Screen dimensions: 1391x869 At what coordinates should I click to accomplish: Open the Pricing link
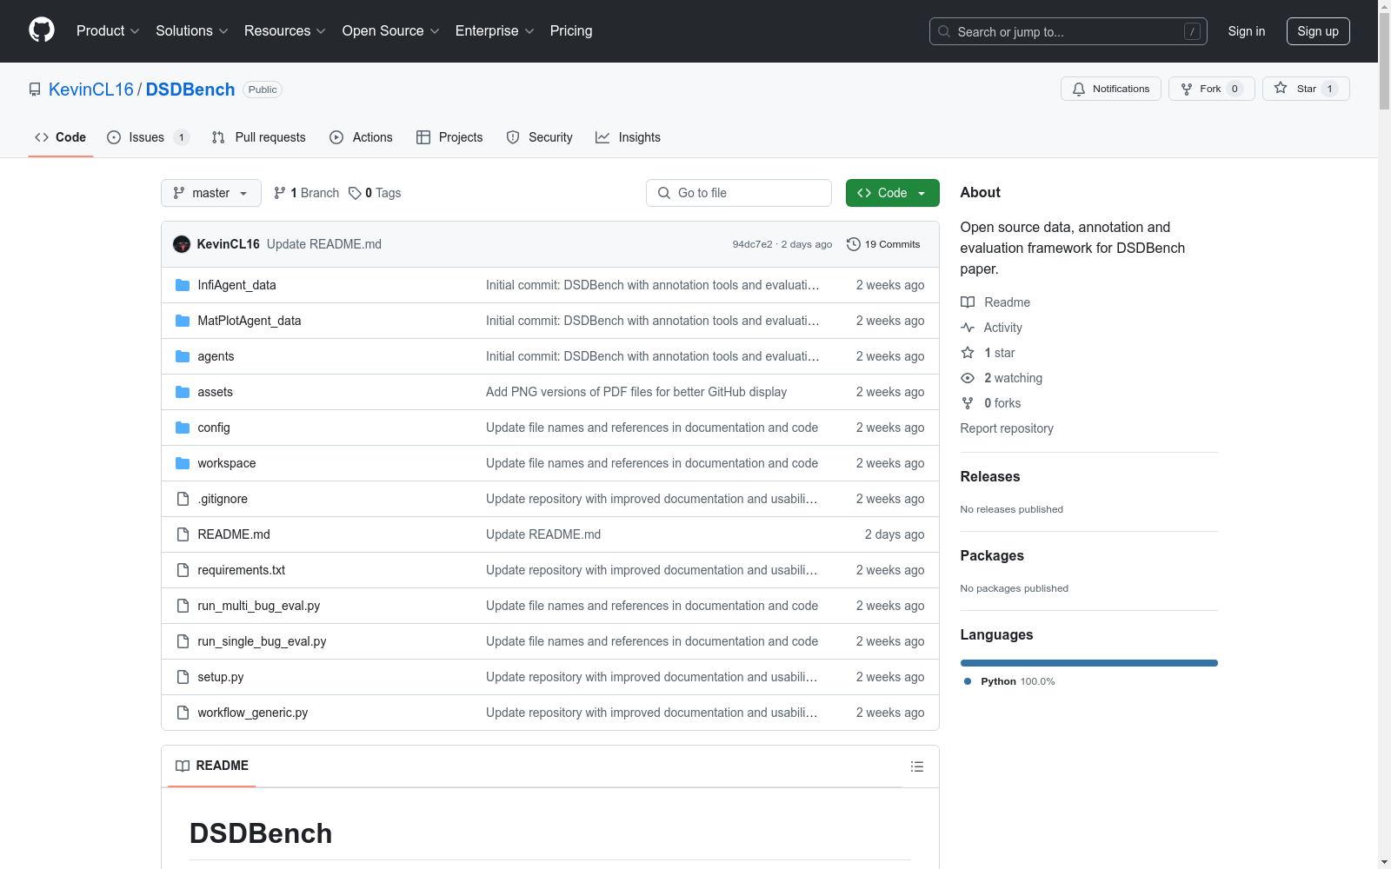[x=571, y=31]
